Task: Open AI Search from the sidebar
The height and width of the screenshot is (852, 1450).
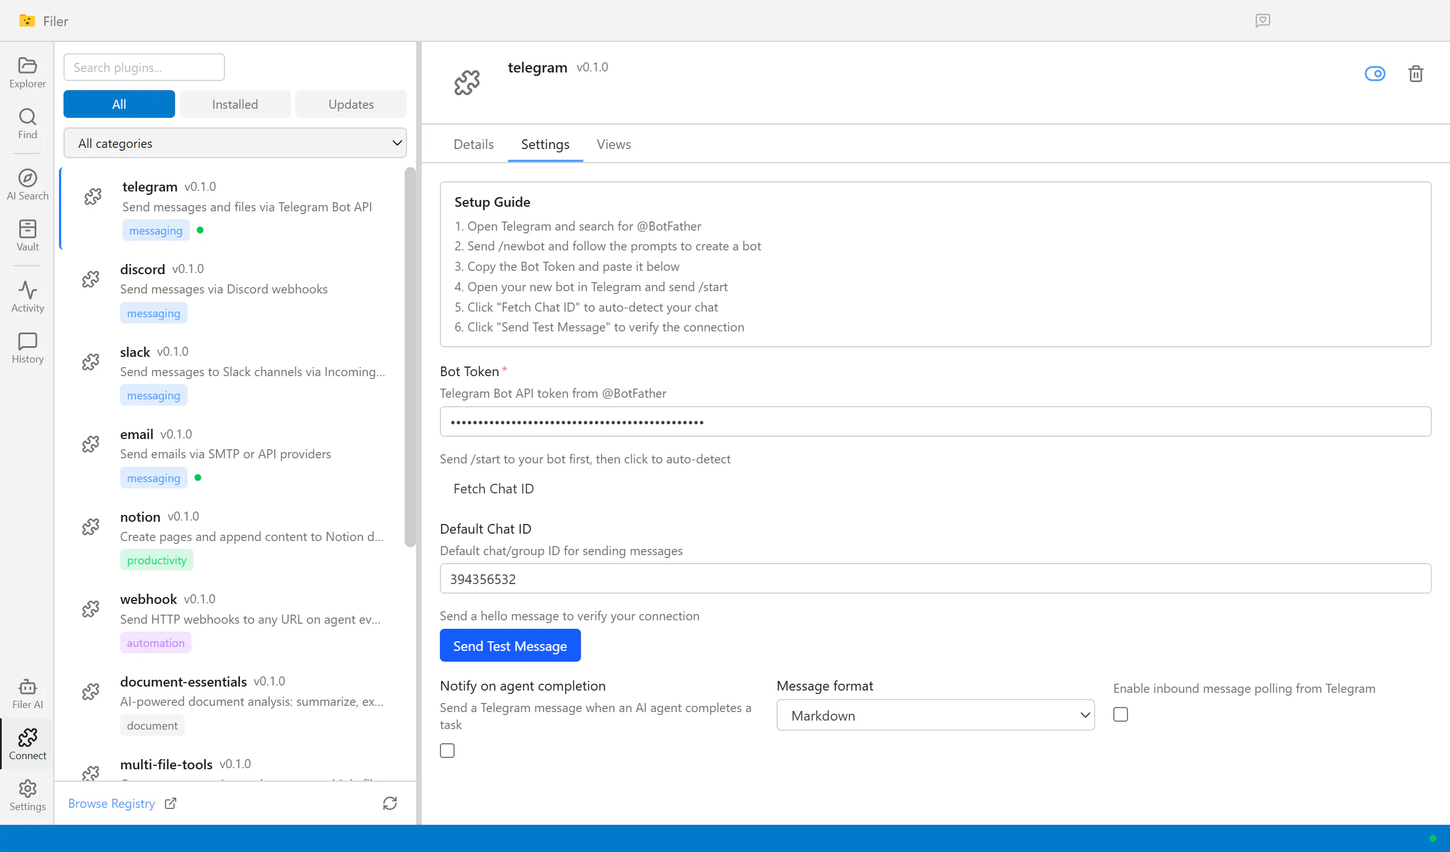Action: pyautogui.click(x=27, y=185)
